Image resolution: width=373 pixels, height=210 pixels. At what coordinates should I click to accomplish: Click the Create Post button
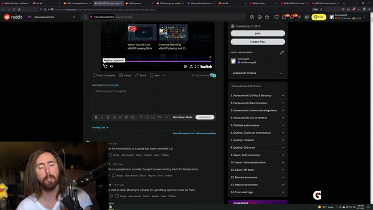(x=258, y=41)
